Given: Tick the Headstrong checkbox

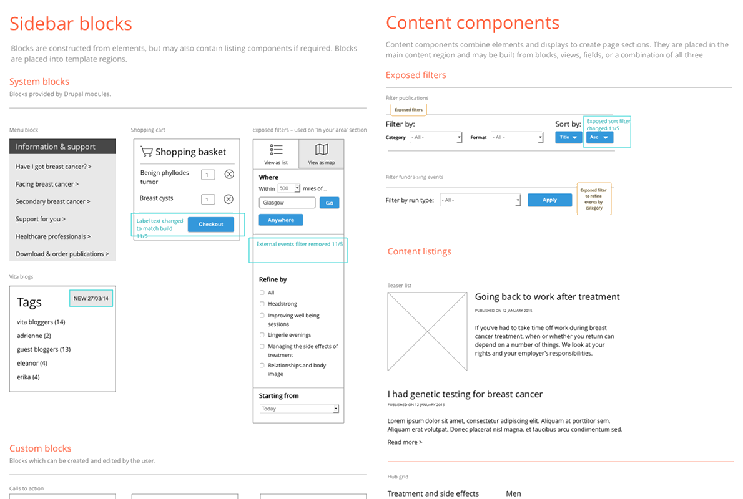Looking at the screenshot, I should [x=262, y=304].
